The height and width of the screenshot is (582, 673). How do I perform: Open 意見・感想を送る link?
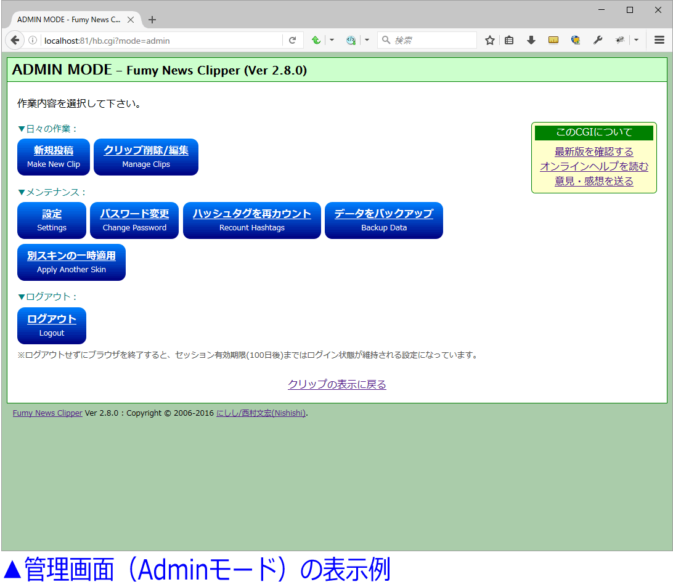click(x=594, y=181)
